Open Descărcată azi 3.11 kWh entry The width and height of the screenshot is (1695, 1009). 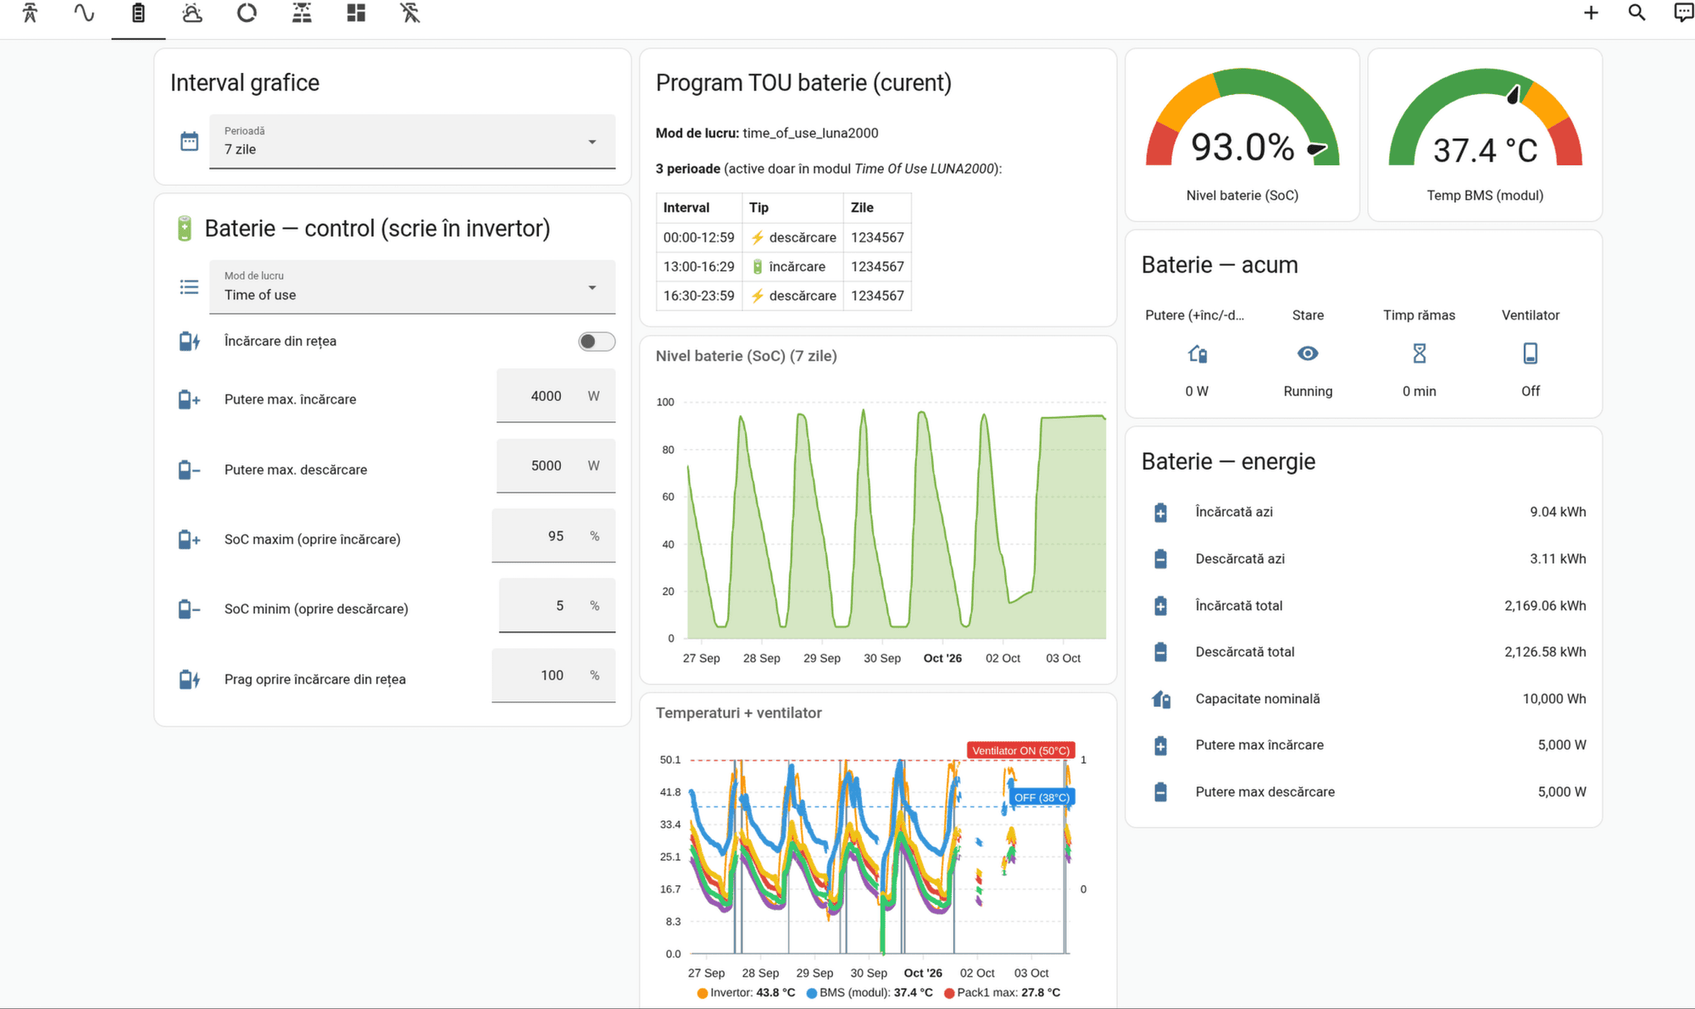point(1364,559)
